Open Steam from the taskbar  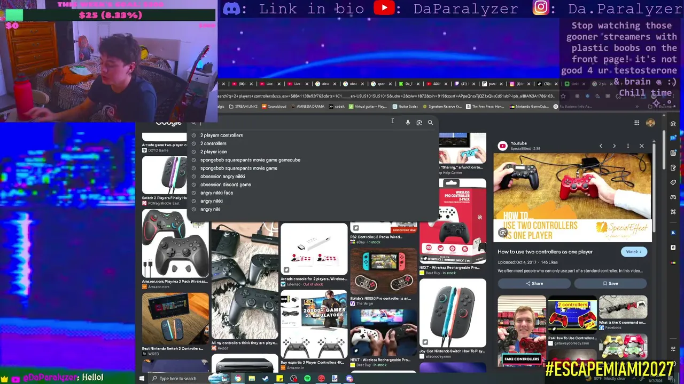[x=266, y=379]
